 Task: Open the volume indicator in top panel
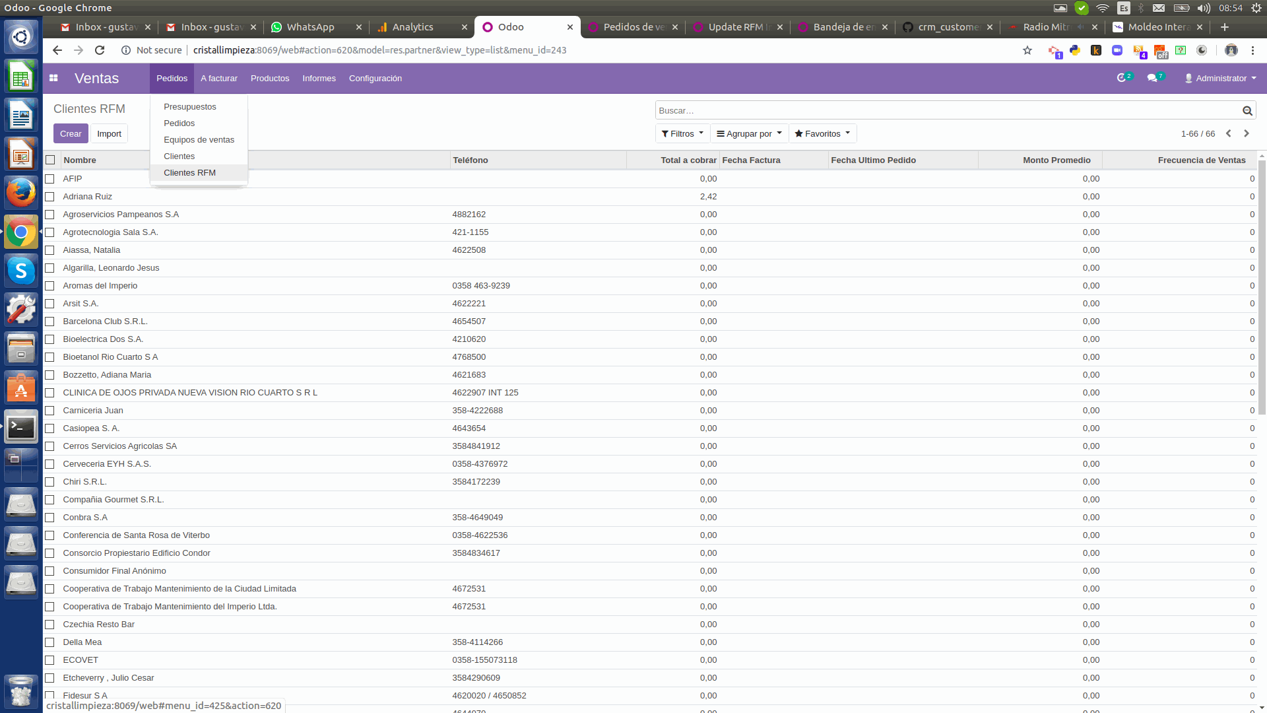[1204, 8]
